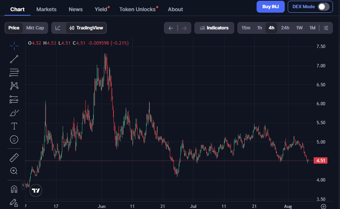Viewport: 340px width, 209px height.
Task: Toggle DEX Mode switch
Action: [x=323, y=7]
